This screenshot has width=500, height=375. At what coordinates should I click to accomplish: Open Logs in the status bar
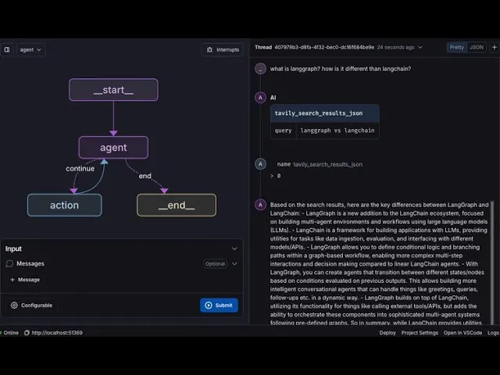[x=493, y=333]
